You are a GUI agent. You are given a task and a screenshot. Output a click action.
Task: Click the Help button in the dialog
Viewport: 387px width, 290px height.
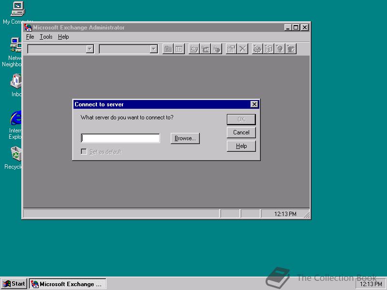241,146
